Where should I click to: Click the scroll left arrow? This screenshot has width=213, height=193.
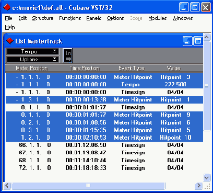[7, 185]
